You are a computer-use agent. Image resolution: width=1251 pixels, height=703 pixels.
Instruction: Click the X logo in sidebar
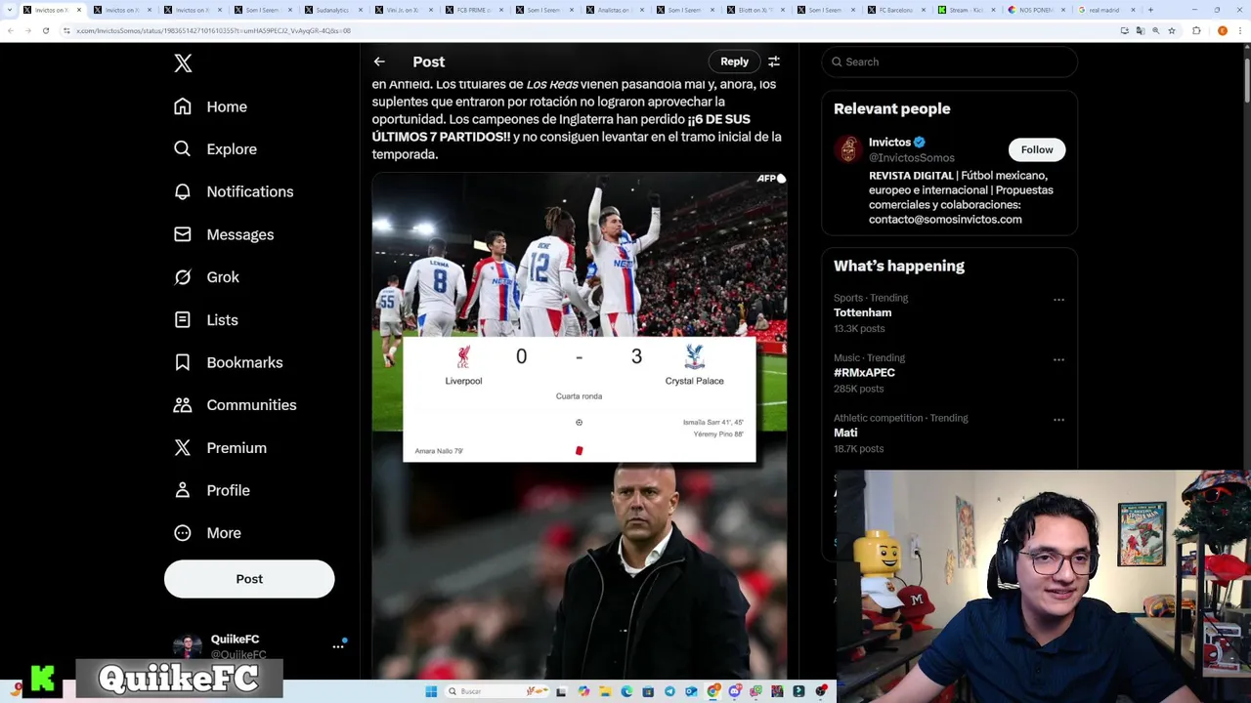point(183,63)
